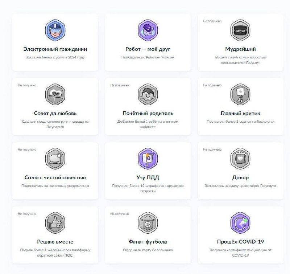The height and width of the screenshot is (274, 290).
Task: Open the purple Робот — мой друг badge
Action: 148,30
